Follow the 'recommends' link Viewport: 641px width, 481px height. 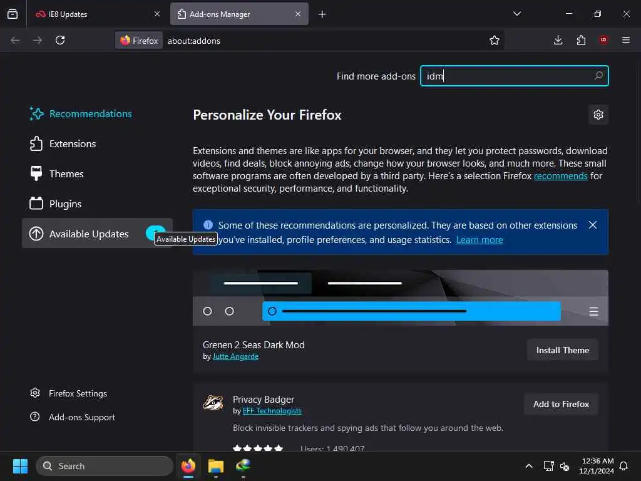point(560,176)
